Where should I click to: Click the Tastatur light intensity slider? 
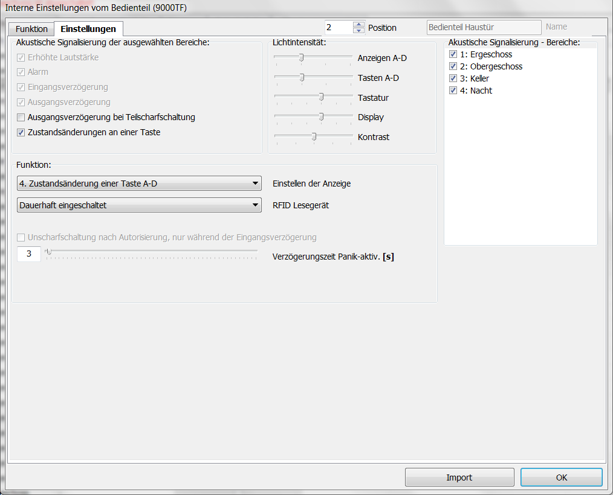(x=321, y=97)
